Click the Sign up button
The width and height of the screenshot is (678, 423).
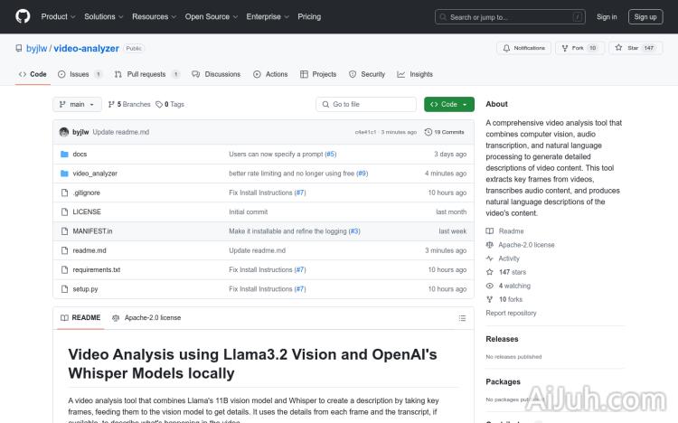point(645,17)
